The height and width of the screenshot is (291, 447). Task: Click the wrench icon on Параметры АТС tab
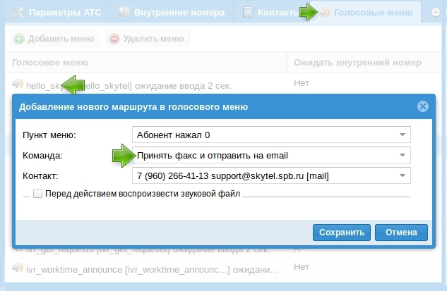[13, 13]
